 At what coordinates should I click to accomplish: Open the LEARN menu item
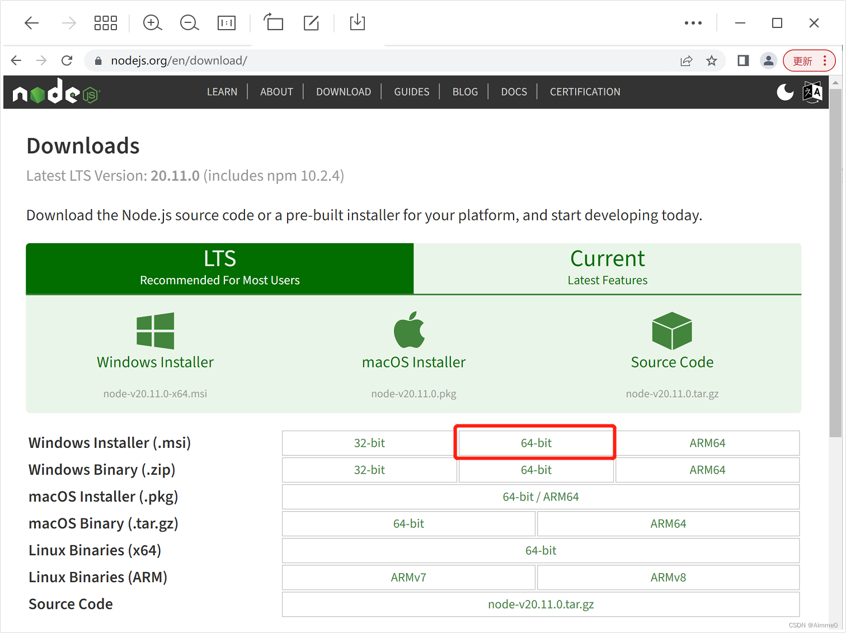tap(222, 92)
